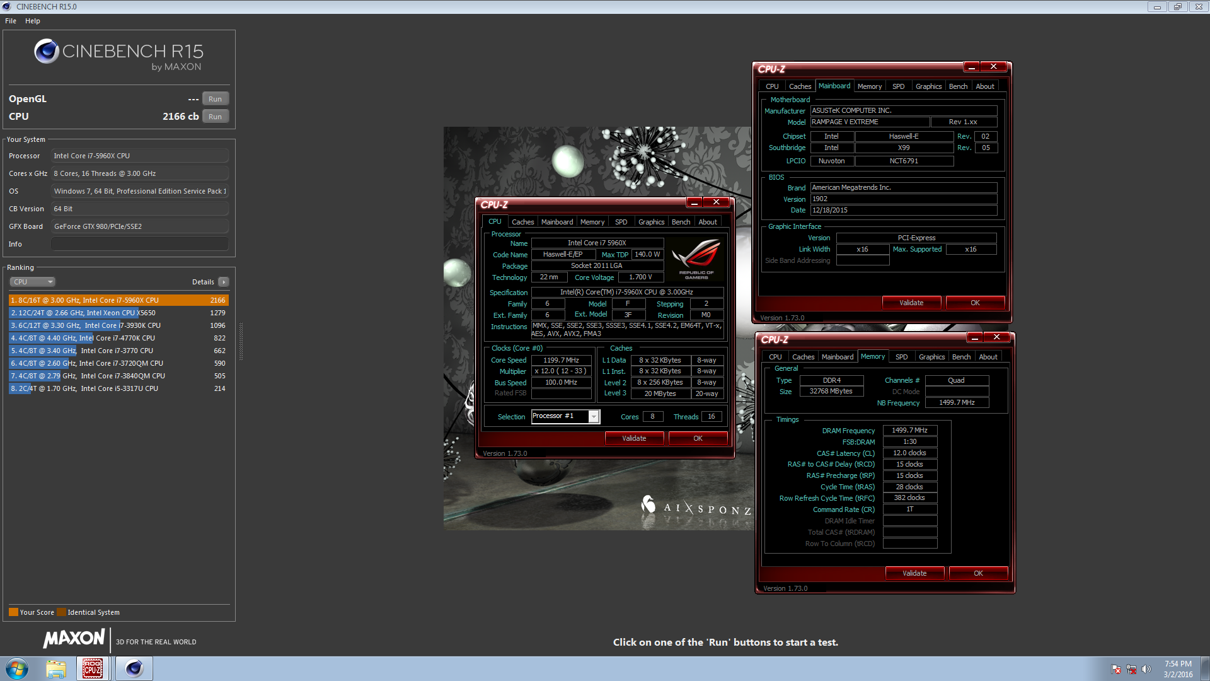This screenshot has width=1210, height=681.
Task: Open the CPU ranking type dropdown
Action: tap(33, 282)
